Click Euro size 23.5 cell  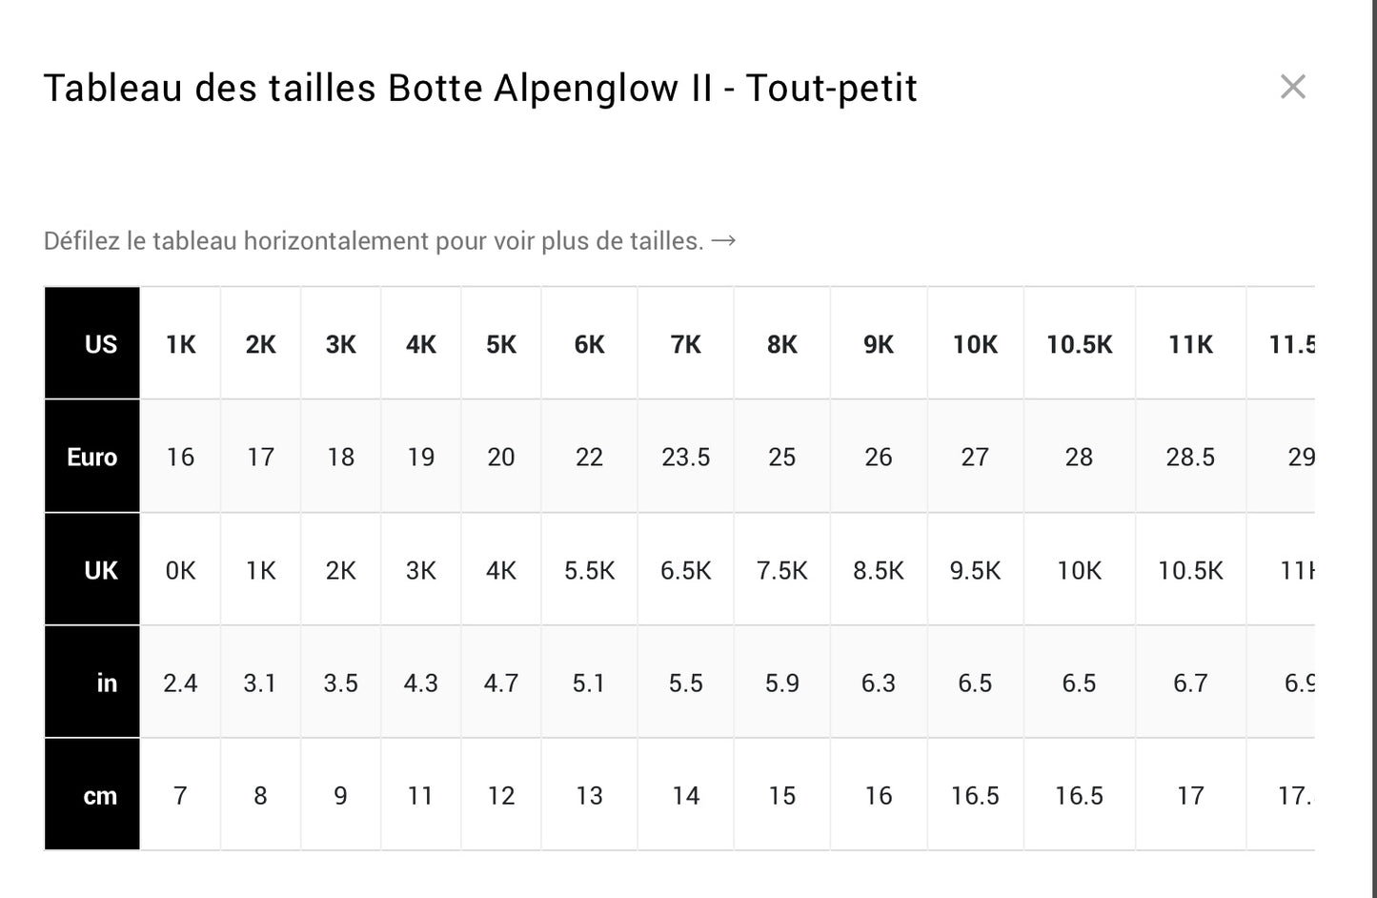[x=686, y=457]
